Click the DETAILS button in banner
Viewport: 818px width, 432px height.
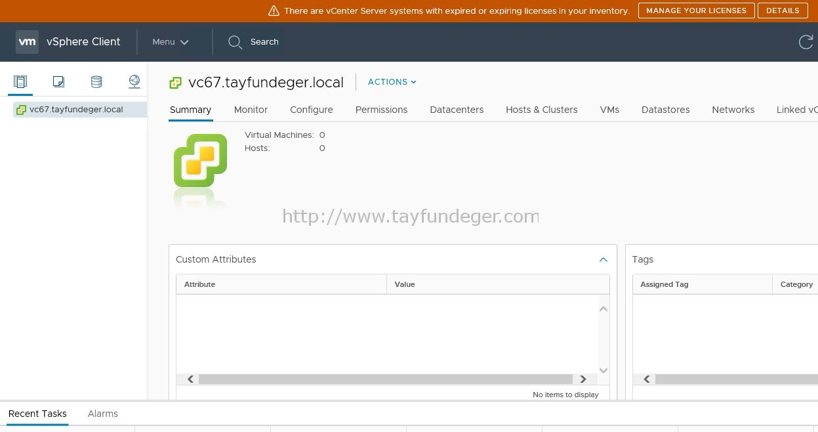(783, 11)
